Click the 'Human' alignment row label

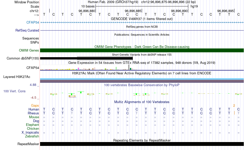click(34, 109)
